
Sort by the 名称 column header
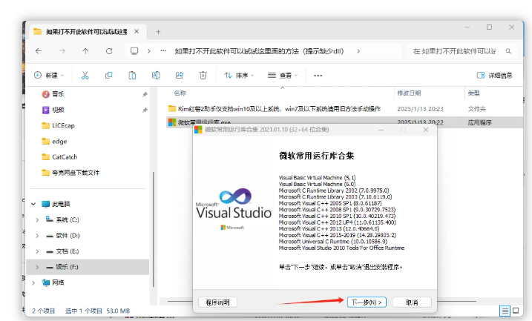180,93
